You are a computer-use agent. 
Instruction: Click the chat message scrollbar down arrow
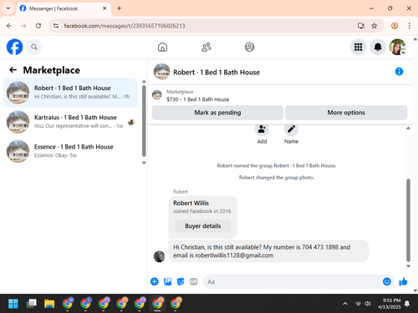click(x=408, y=266)
